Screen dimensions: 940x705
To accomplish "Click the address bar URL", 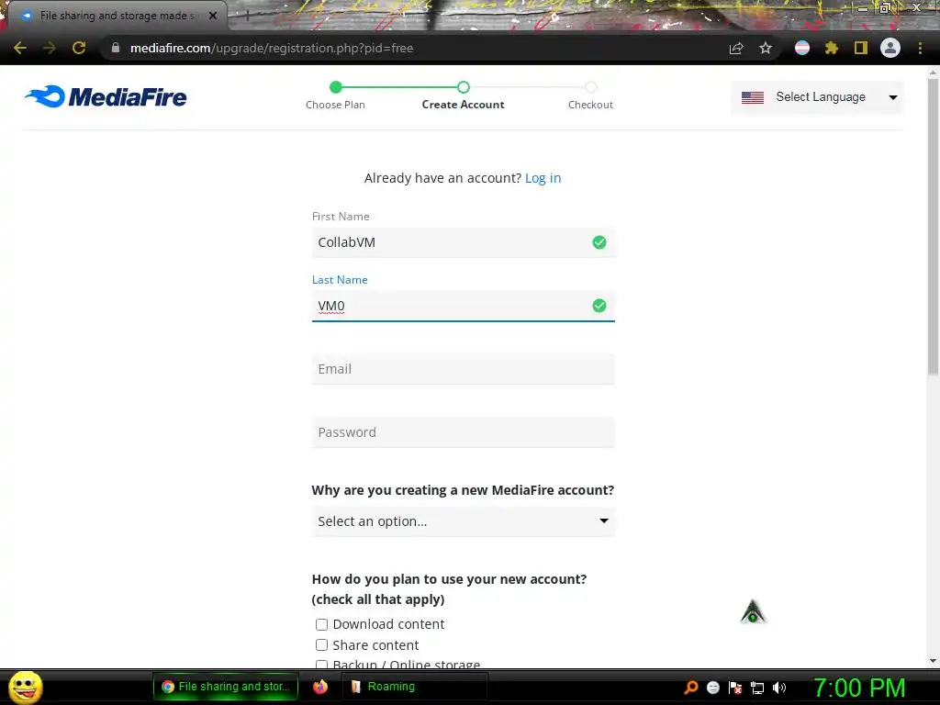I will pyautogui.click(x=272, y=48).
